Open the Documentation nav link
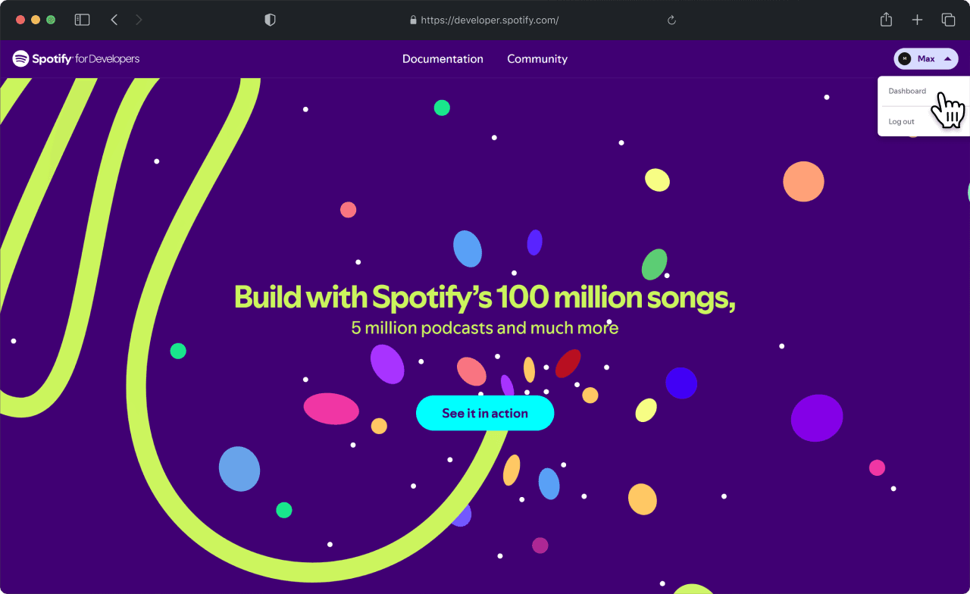The height and width of the screenshot is (594, 970). pos(443,58)
